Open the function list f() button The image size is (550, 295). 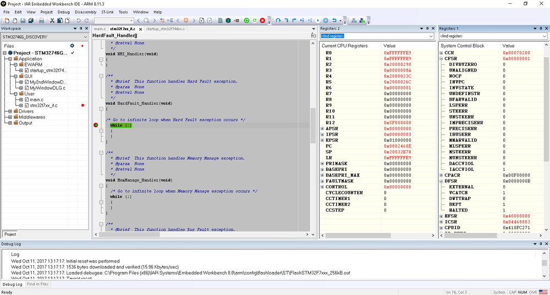[313, 35]
